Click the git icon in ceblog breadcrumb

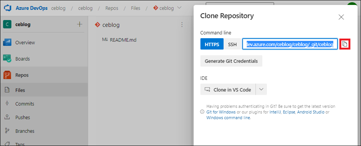[x=155, y=8]
